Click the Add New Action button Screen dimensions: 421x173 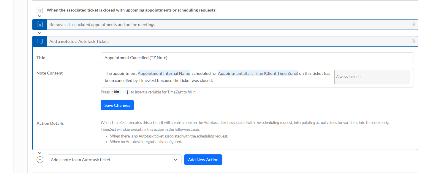[203, 160]
